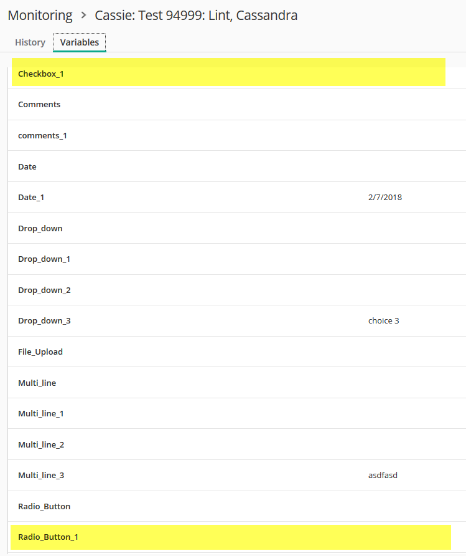Select the Comments variable row
Image resolution: width=466 pixels, height=556 pixels.
point(237,105)
